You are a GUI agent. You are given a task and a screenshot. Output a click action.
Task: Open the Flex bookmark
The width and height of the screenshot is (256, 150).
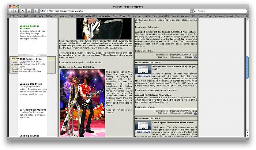pyautogui.click(x=19, y=16)
